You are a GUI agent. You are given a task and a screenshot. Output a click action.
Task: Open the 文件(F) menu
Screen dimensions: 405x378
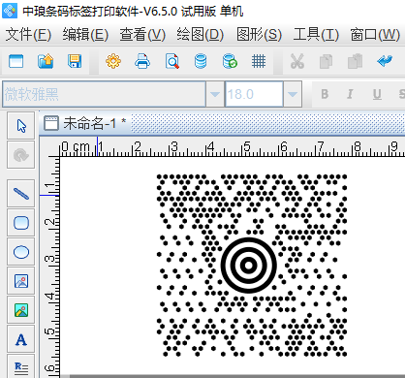pos(28,34)
